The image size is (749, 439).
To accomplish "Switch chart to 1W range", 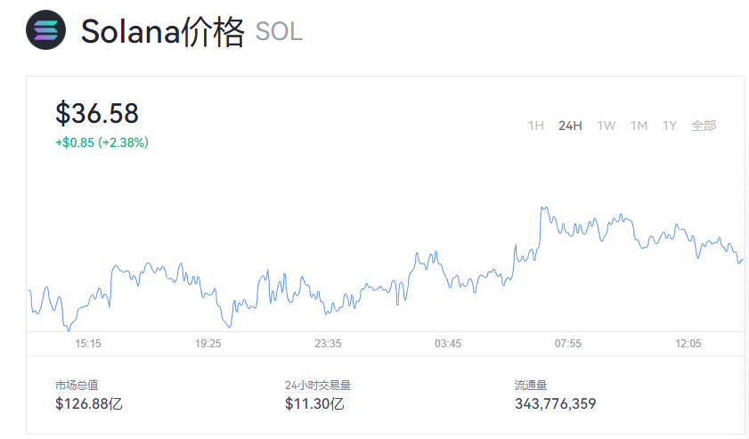I will coord(607,126).
